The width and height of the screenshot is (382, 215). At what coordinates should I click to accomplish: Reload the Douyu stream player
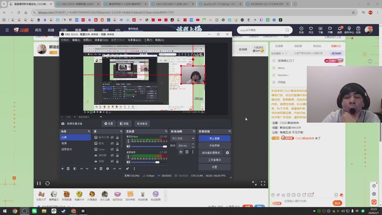pyautogui.click(x=47, y=183)
